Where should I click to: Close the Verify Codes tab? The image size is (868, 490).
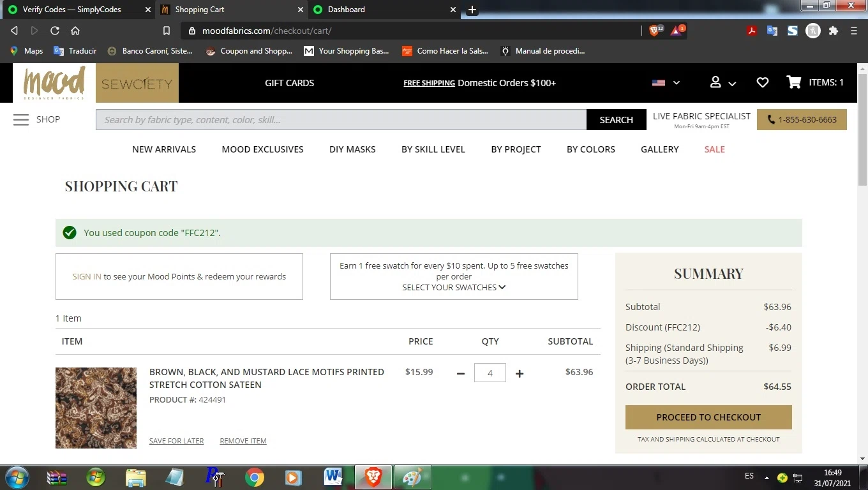pyautogui.click(x=148, y=10)
